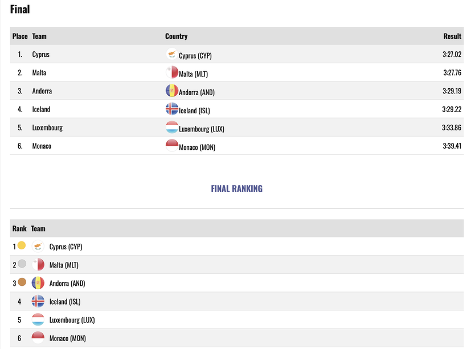The image size is (467, 349).
Task: Click the Place column header
Action: click(x=20, y=36)
